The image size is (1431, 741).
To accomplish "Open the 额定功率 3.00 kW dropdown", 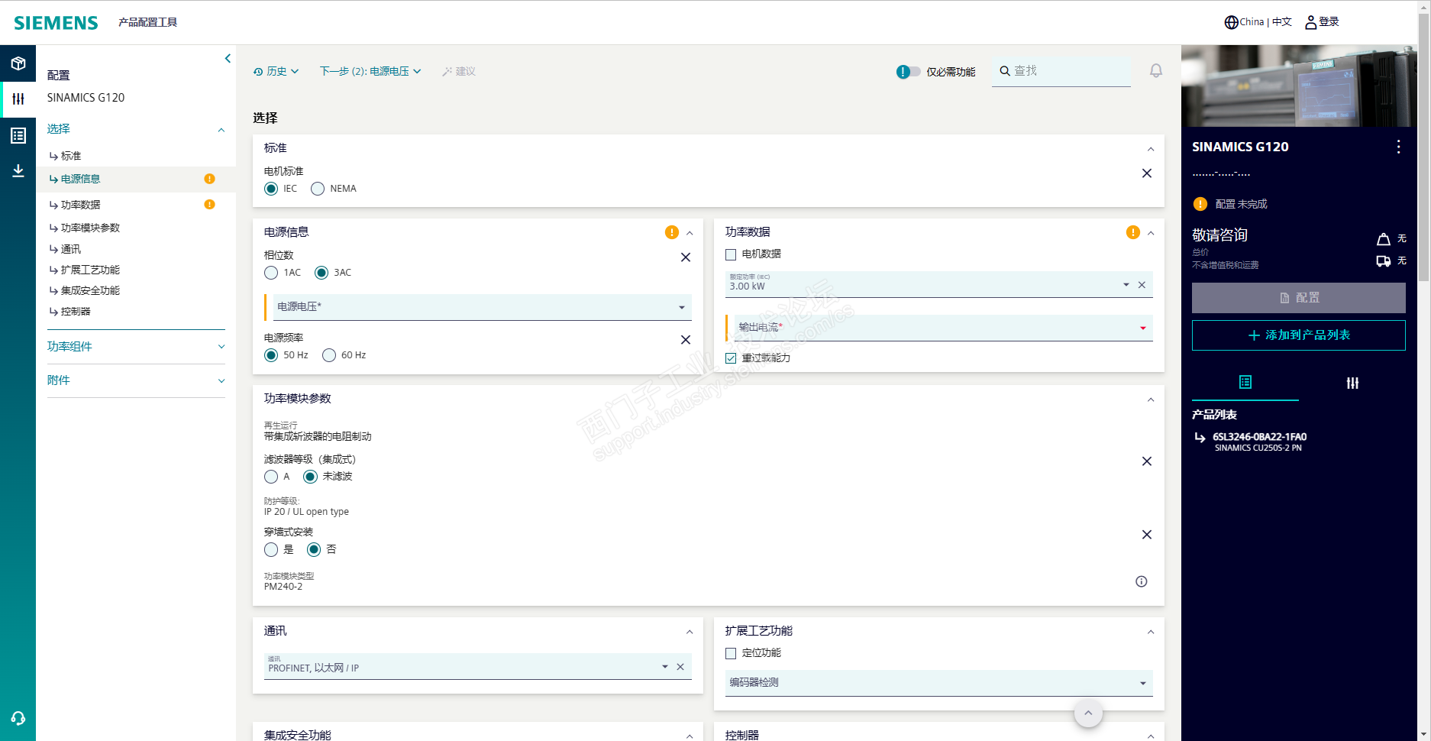I will click(x=1126, y=285).
